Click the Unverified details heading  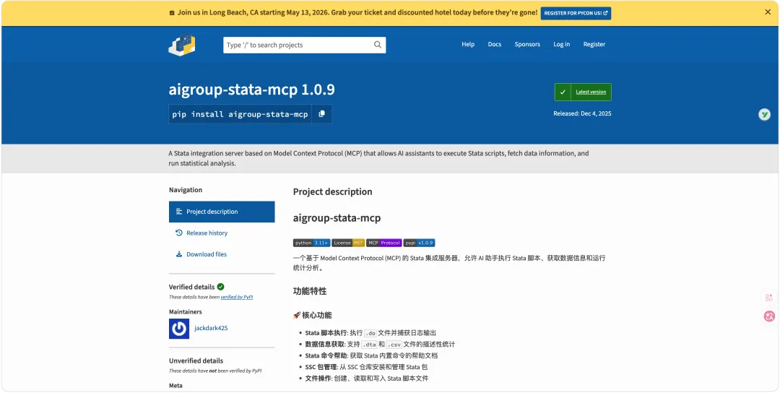pyautogui.click(x=196, y=360)
